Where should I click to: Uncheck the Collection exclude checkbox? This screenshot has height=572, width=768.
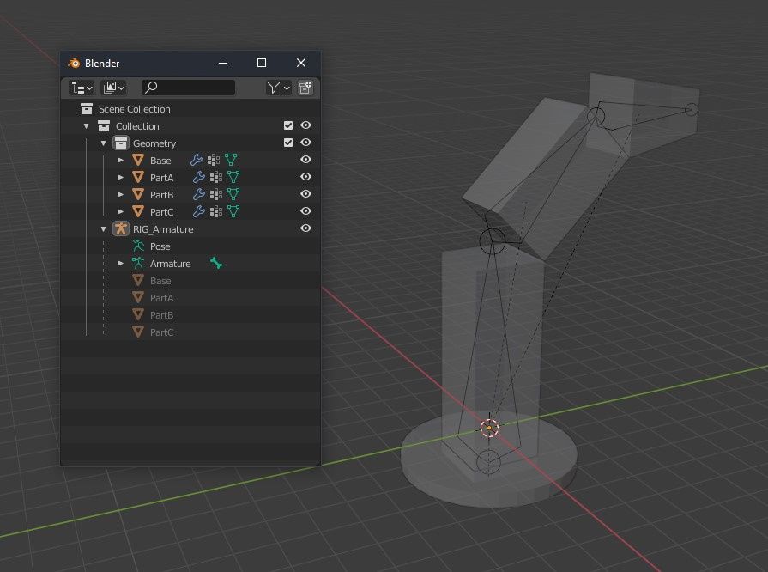click(x=288, y=125)
